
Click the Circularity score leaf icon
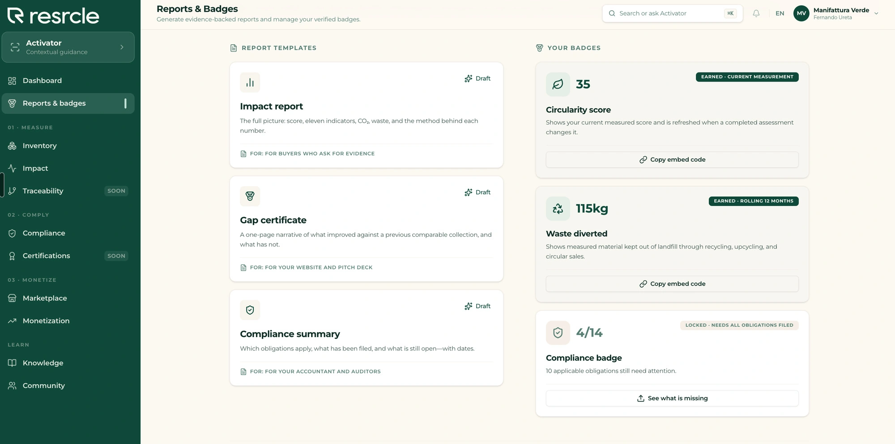tap(558, 84)
